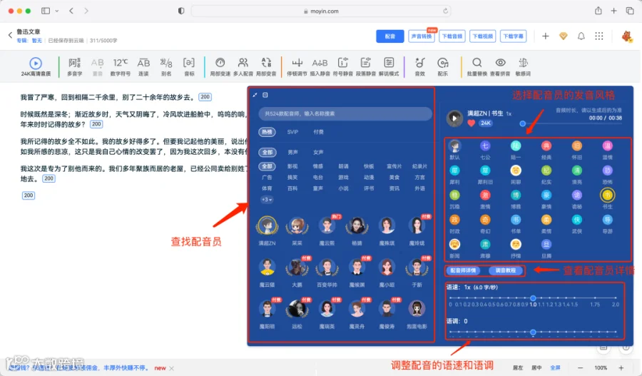Click the plus icon in the header
The image size is (642, 376).
(546, 36)
